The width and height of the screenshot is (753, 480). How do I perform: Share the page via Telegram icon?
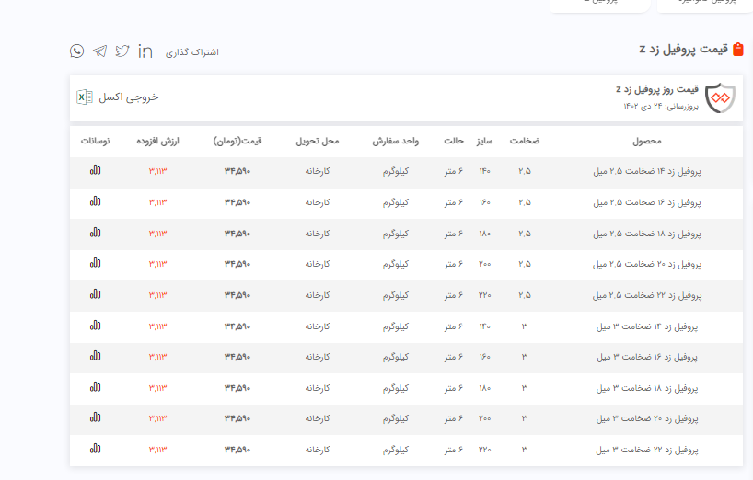(x=99, y=51)
